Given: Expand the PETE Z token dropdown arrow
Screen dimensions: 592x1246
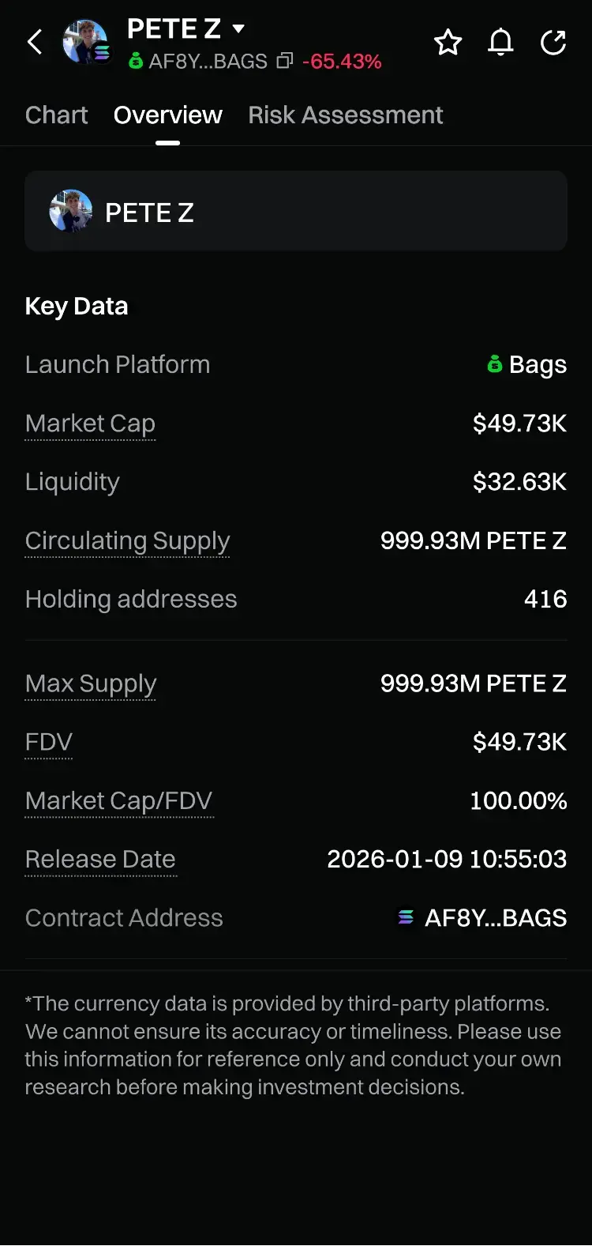Looking at the screenshot, I should 238,29.
